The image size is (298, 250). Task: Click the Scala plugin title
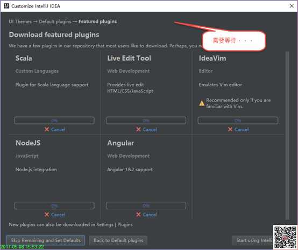point(24,58)
